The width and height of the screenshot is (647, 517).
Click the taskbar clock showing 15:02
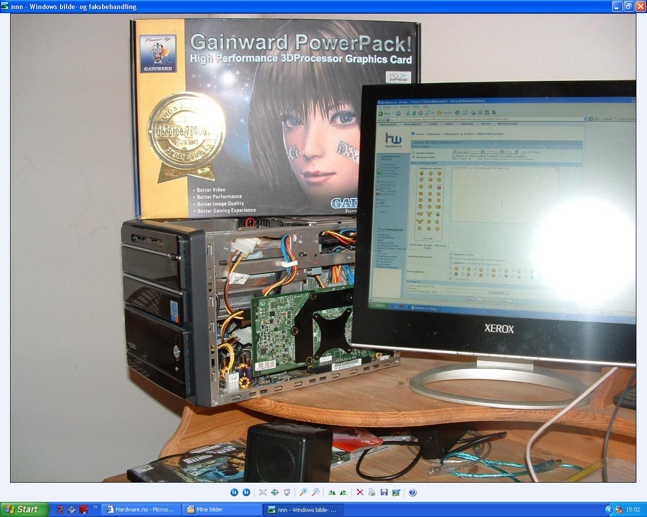[x=633, y=509]
